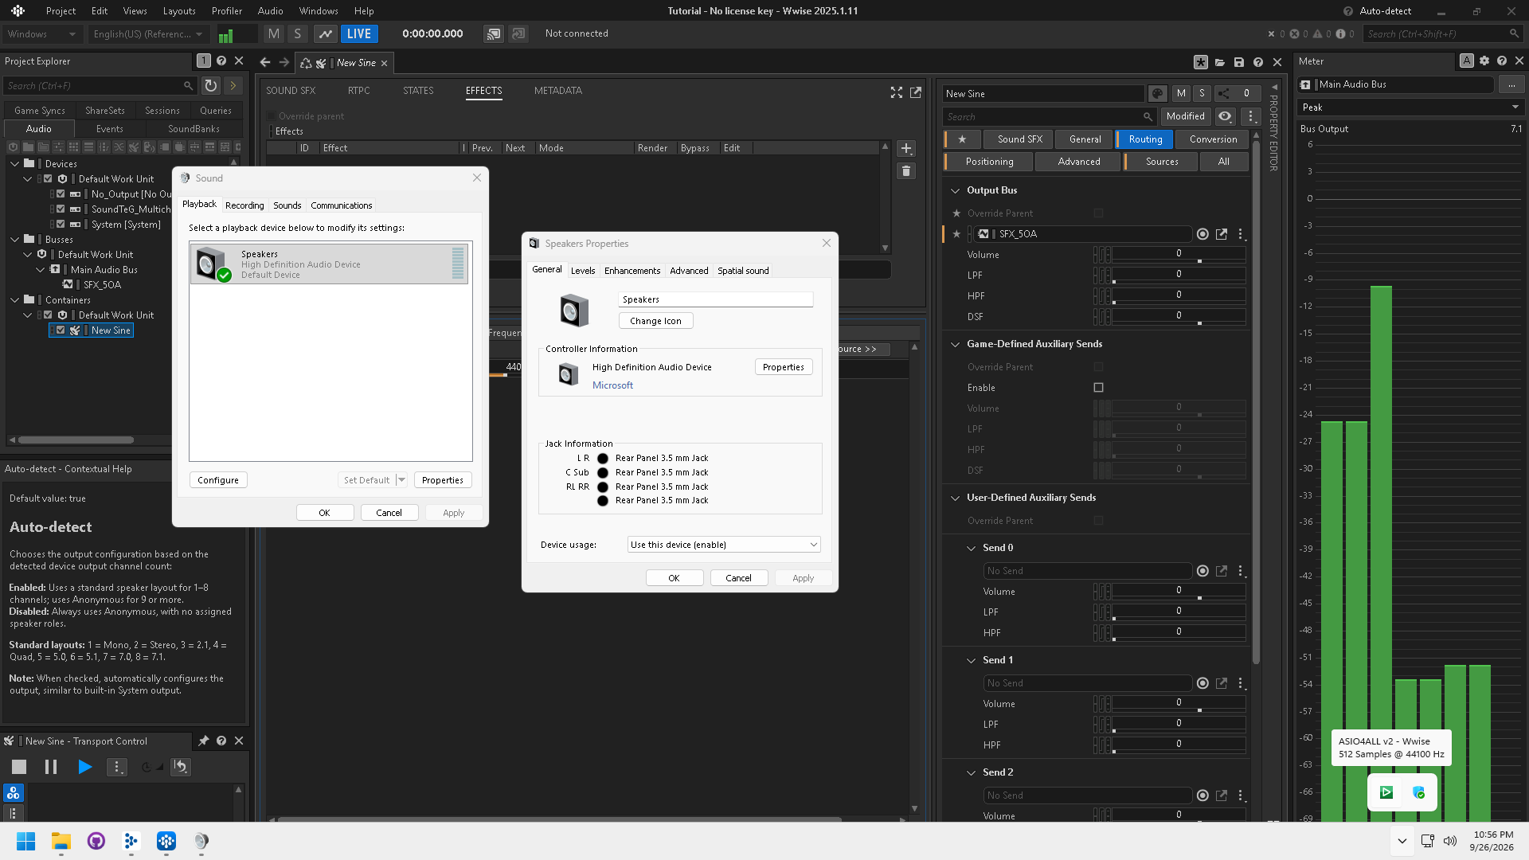The height and width of the screenshot is (860, 1529).
Task: Toggle the LIVE editing mode button
Action: pyautogui.click(x=359, y=33)
